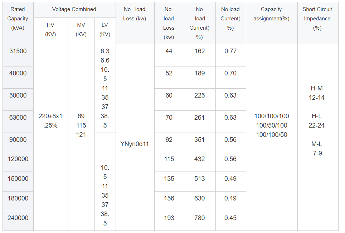
Task: Click the Capacity assignment(%) header
Action: (x=271, y=14)
